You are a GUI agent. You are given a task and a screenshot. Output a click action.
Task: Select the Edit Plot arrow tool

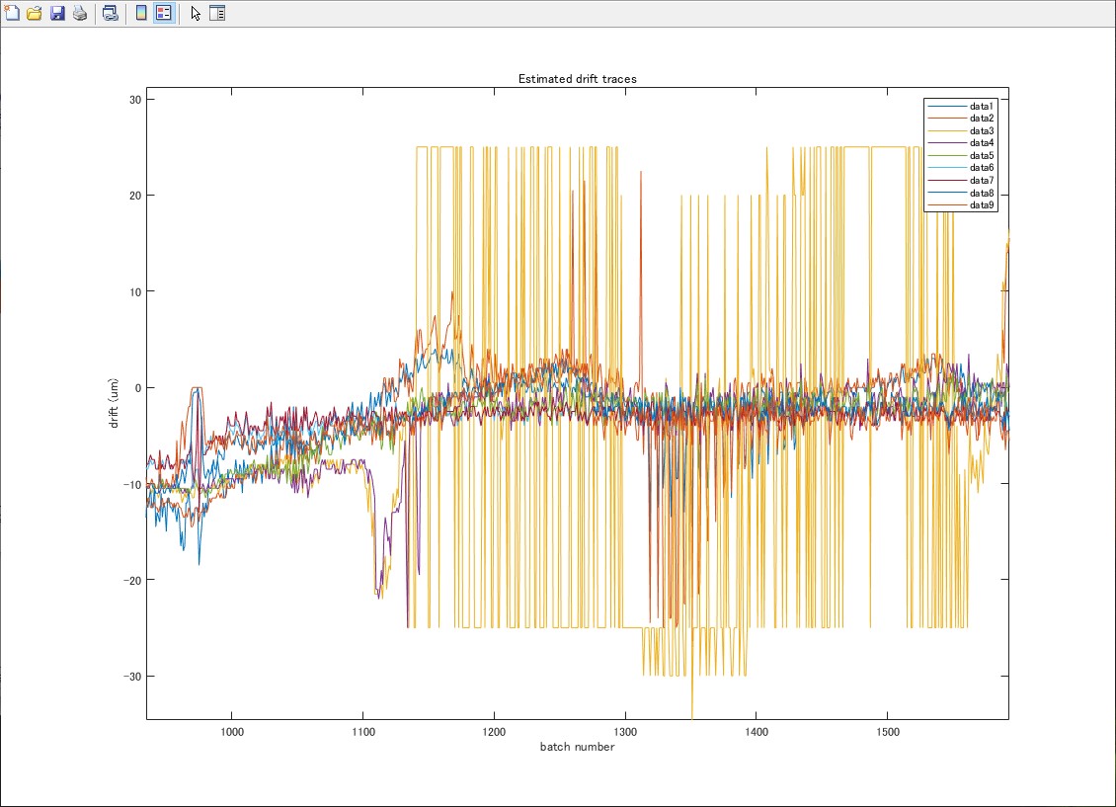(x=196, y=13)
